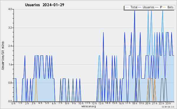This screenshot has width=177, height=109.
Task: Click the orange Bots legend line
Action: (165, 7)
